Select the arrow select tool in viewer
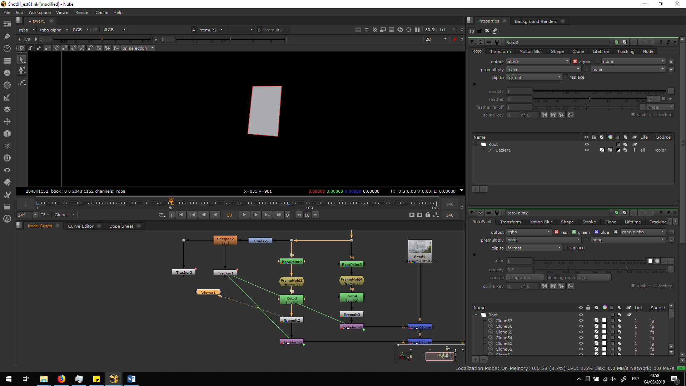This screenshot has width=686, height=386. tap(21, 60)
